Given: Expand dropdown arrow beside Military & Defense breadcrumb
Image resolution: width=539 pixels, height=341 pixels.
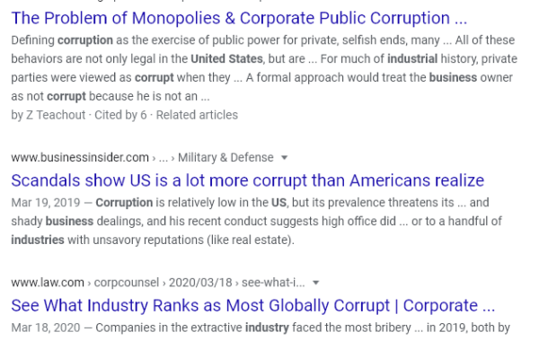Looking at the screenshot, I should coord(284,158).
